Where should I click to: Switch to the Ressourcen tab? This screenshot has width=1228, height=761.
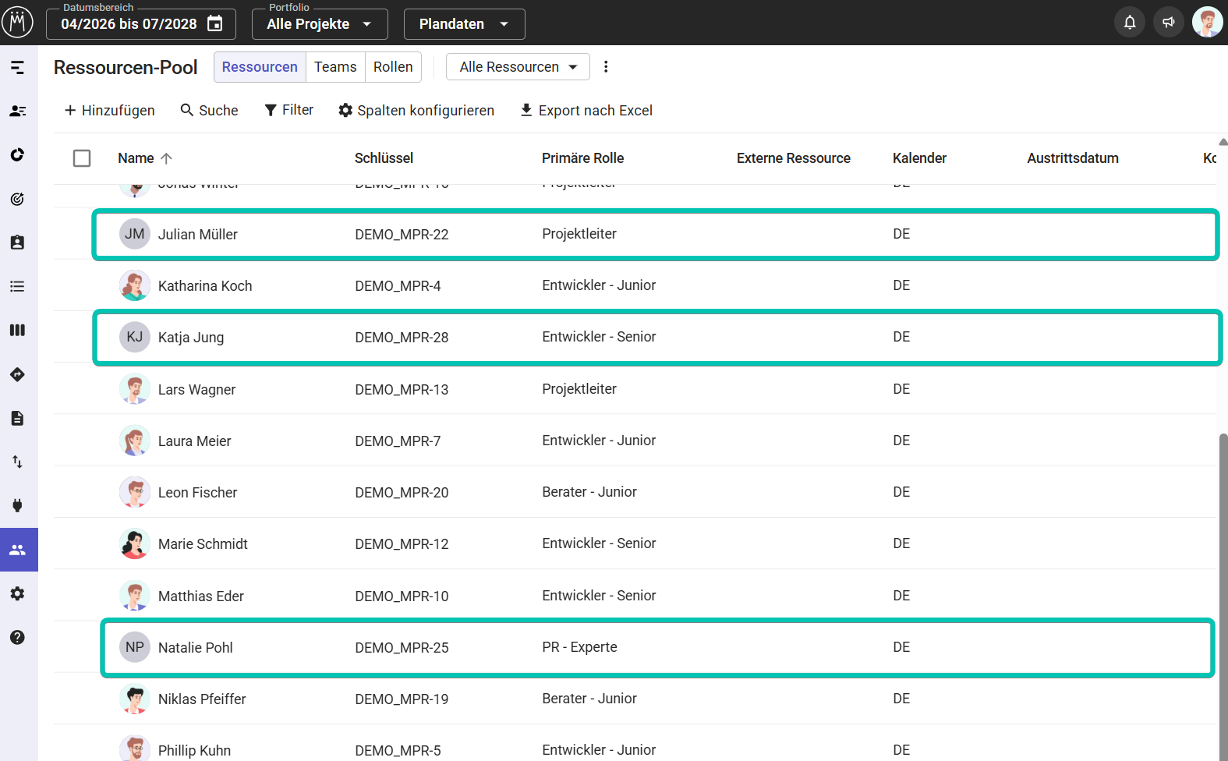[x=260, y=67]
